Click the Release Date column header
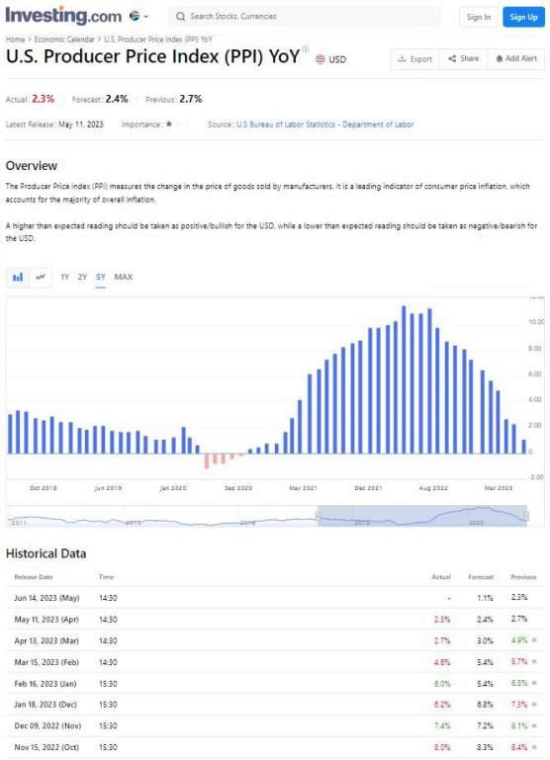The height and width of the screenshot is (760, 550). [34, 577]
